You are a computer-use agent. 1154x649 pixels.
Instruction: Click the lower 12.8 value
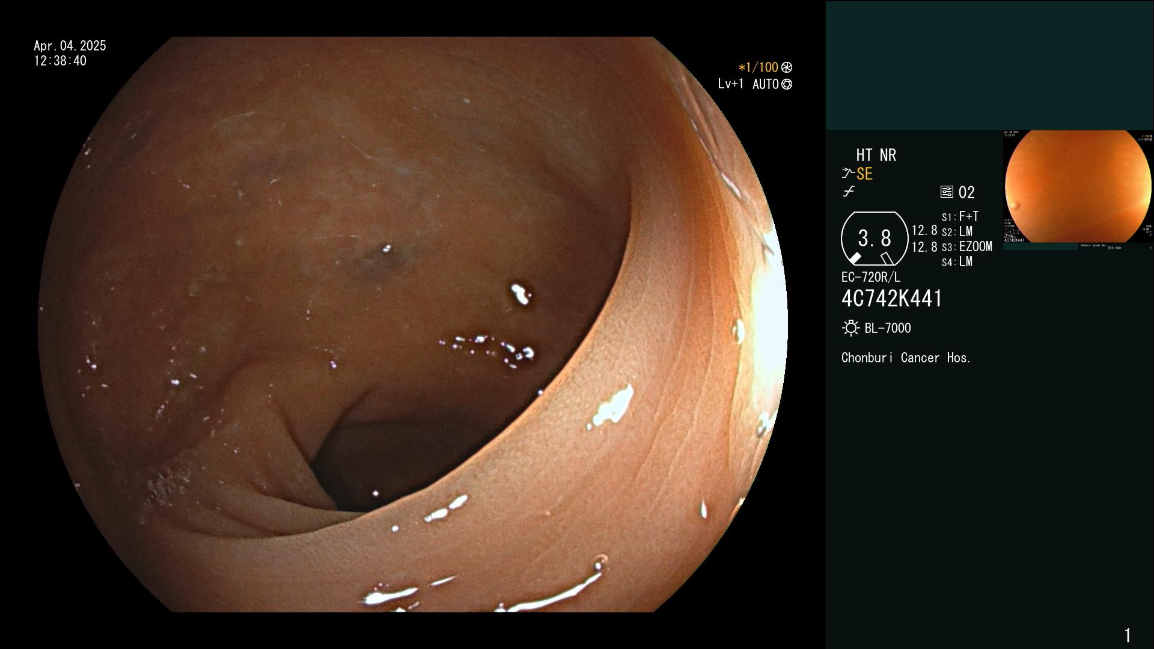point(924,247)
